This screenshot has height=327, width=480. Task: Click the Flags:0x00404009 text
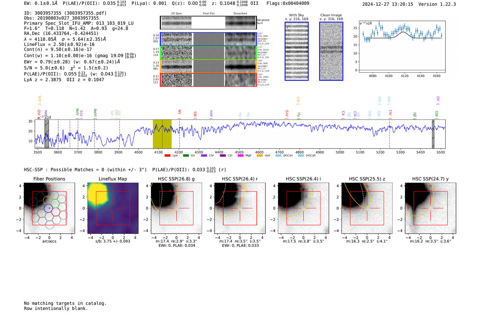click(x=288, y=3)
